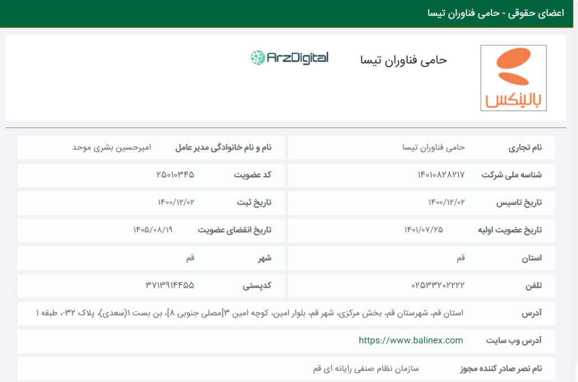Click the green header title اعضای حقوقی - حامی فناوران تیسا
The image size is (578, 382).
(496, 14)
